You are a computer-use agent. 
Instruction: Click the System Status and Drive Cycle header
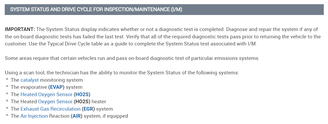pyautogui.click(x=96, y=10)
